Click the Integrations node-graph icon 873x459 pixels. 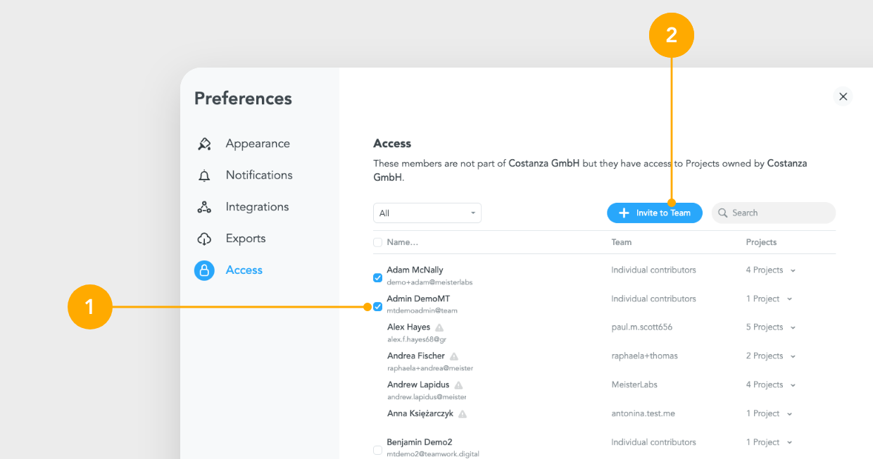pyautogui.click(x=204, y=206)
